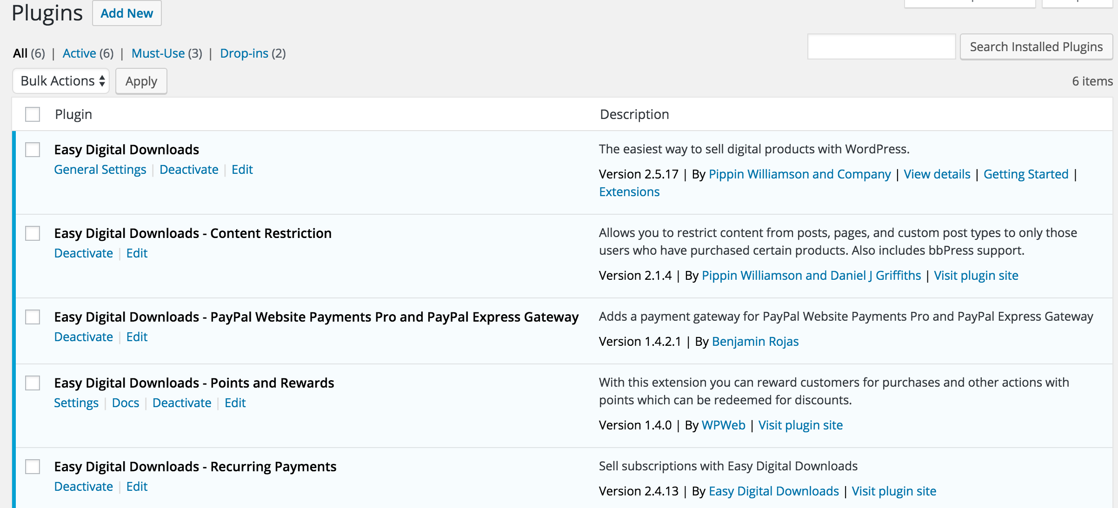Click the Add New plugin button

(x=126, y=13)
